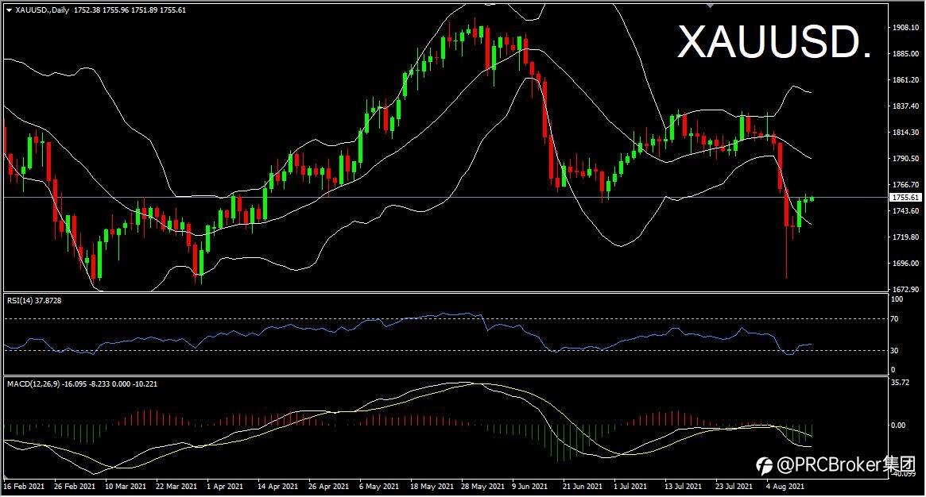Click the 6 May 2021 date label
Image resolution: width=926 pixels, height=497 pixels.
tap(378, 487)
